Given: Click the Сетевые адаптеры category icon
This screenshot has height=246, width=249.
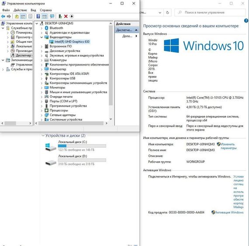Looking at the screenshot, I should (47, 115).
